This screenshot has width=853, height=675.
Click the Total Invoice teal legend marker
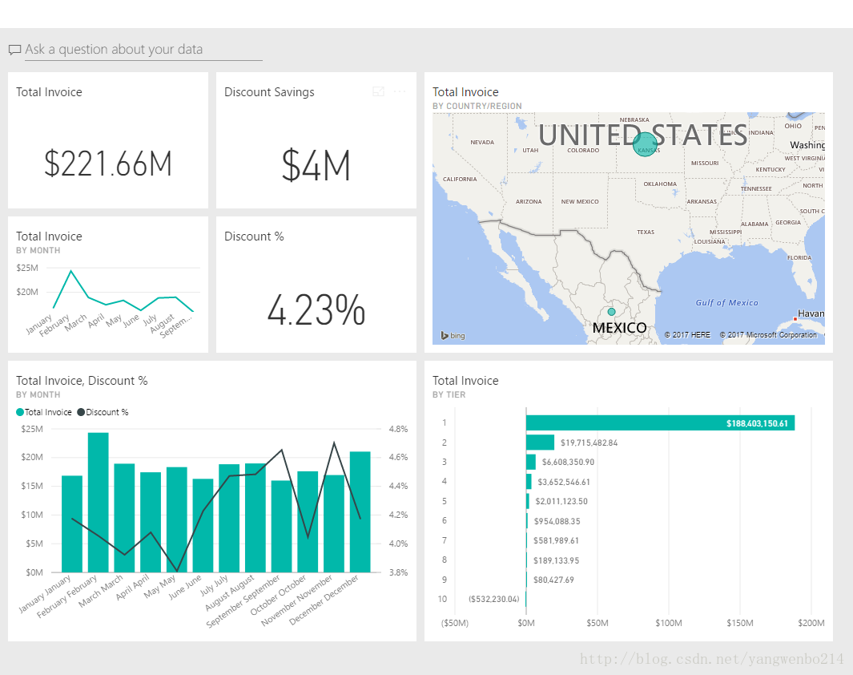tap(20, 412)
